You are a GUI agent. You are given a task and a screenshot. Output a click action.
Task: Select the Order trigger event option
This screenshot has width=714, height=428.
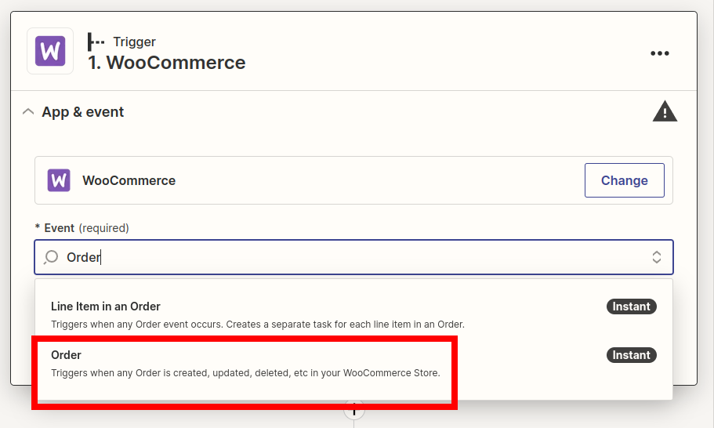353,364
